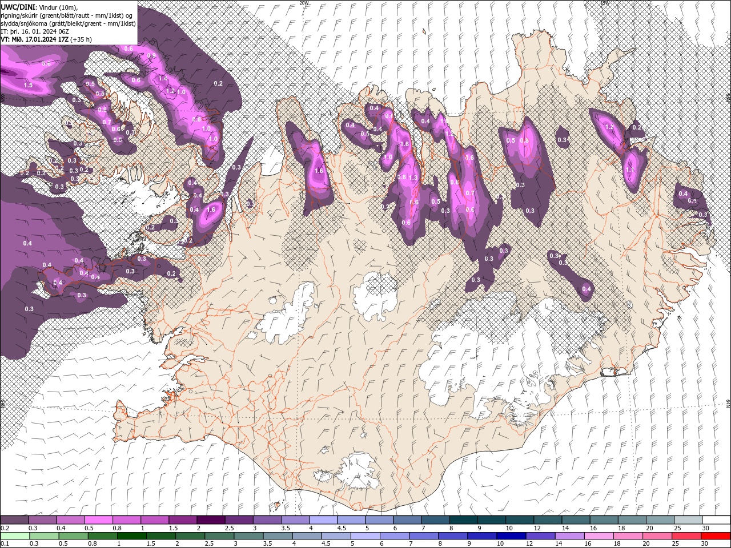The height and width of the screenshot is (548, 731).
Task: Click the 'UWC/DINI' model name in the header
Action: pyautogui.click(x=18, y=7)
